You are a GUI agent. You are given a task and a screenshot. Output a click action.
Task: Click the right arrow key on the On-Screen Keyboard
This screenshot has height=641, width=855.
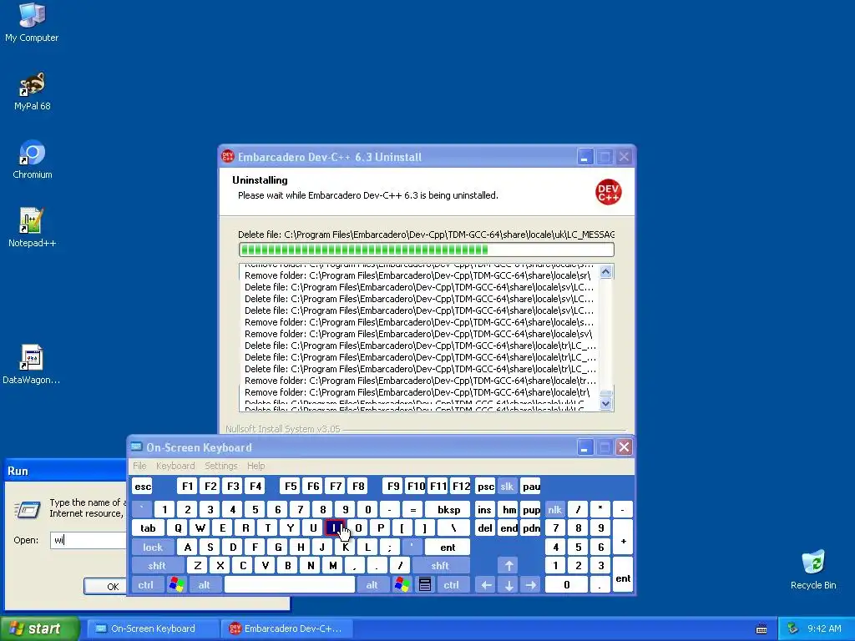point(530,585)
